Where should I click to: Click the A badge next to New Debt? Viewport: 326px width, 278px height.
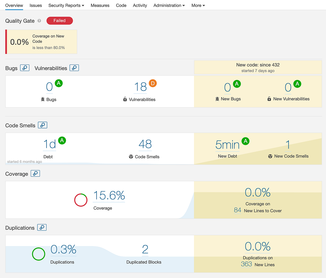point(245,141)
